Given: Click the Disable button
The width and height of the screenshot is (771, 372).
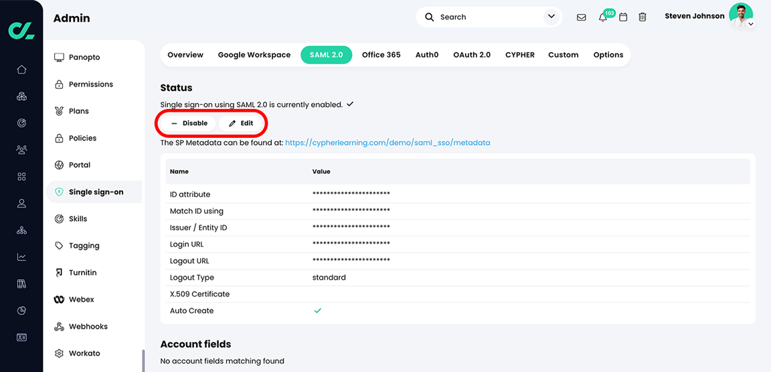Looking at the screenshot, I should pos(189,123).
